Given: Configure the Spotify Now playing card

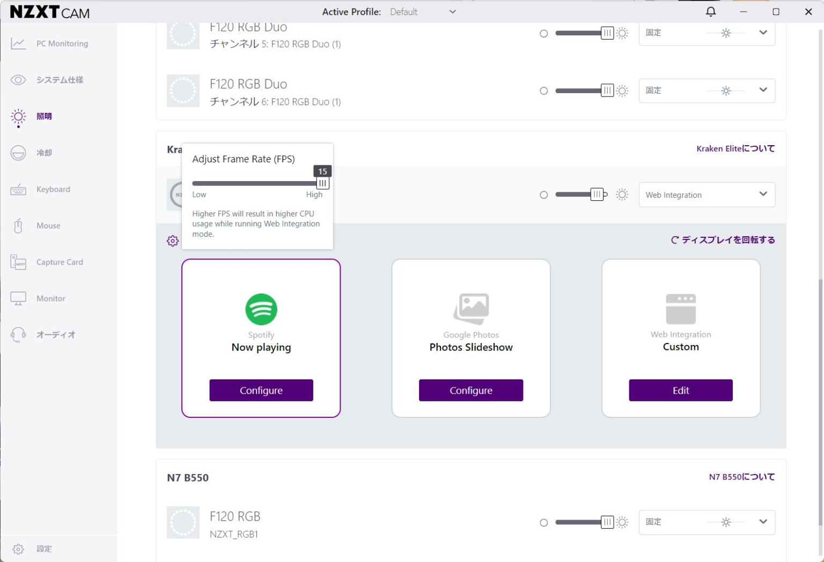Looking at the screenshot, I should pyautogui.click(x=261, y=390).
